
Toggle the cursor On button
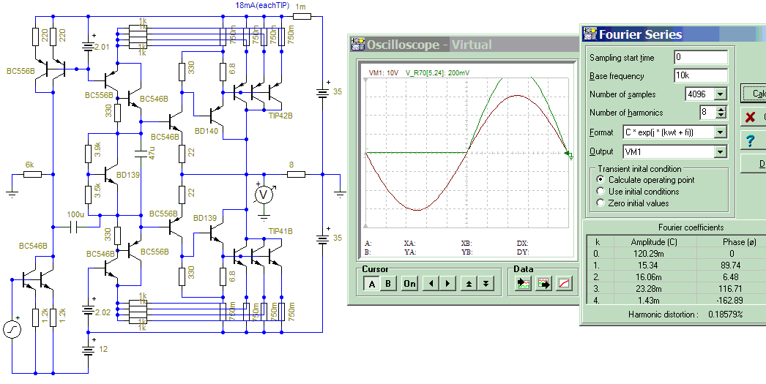point(410,284)
